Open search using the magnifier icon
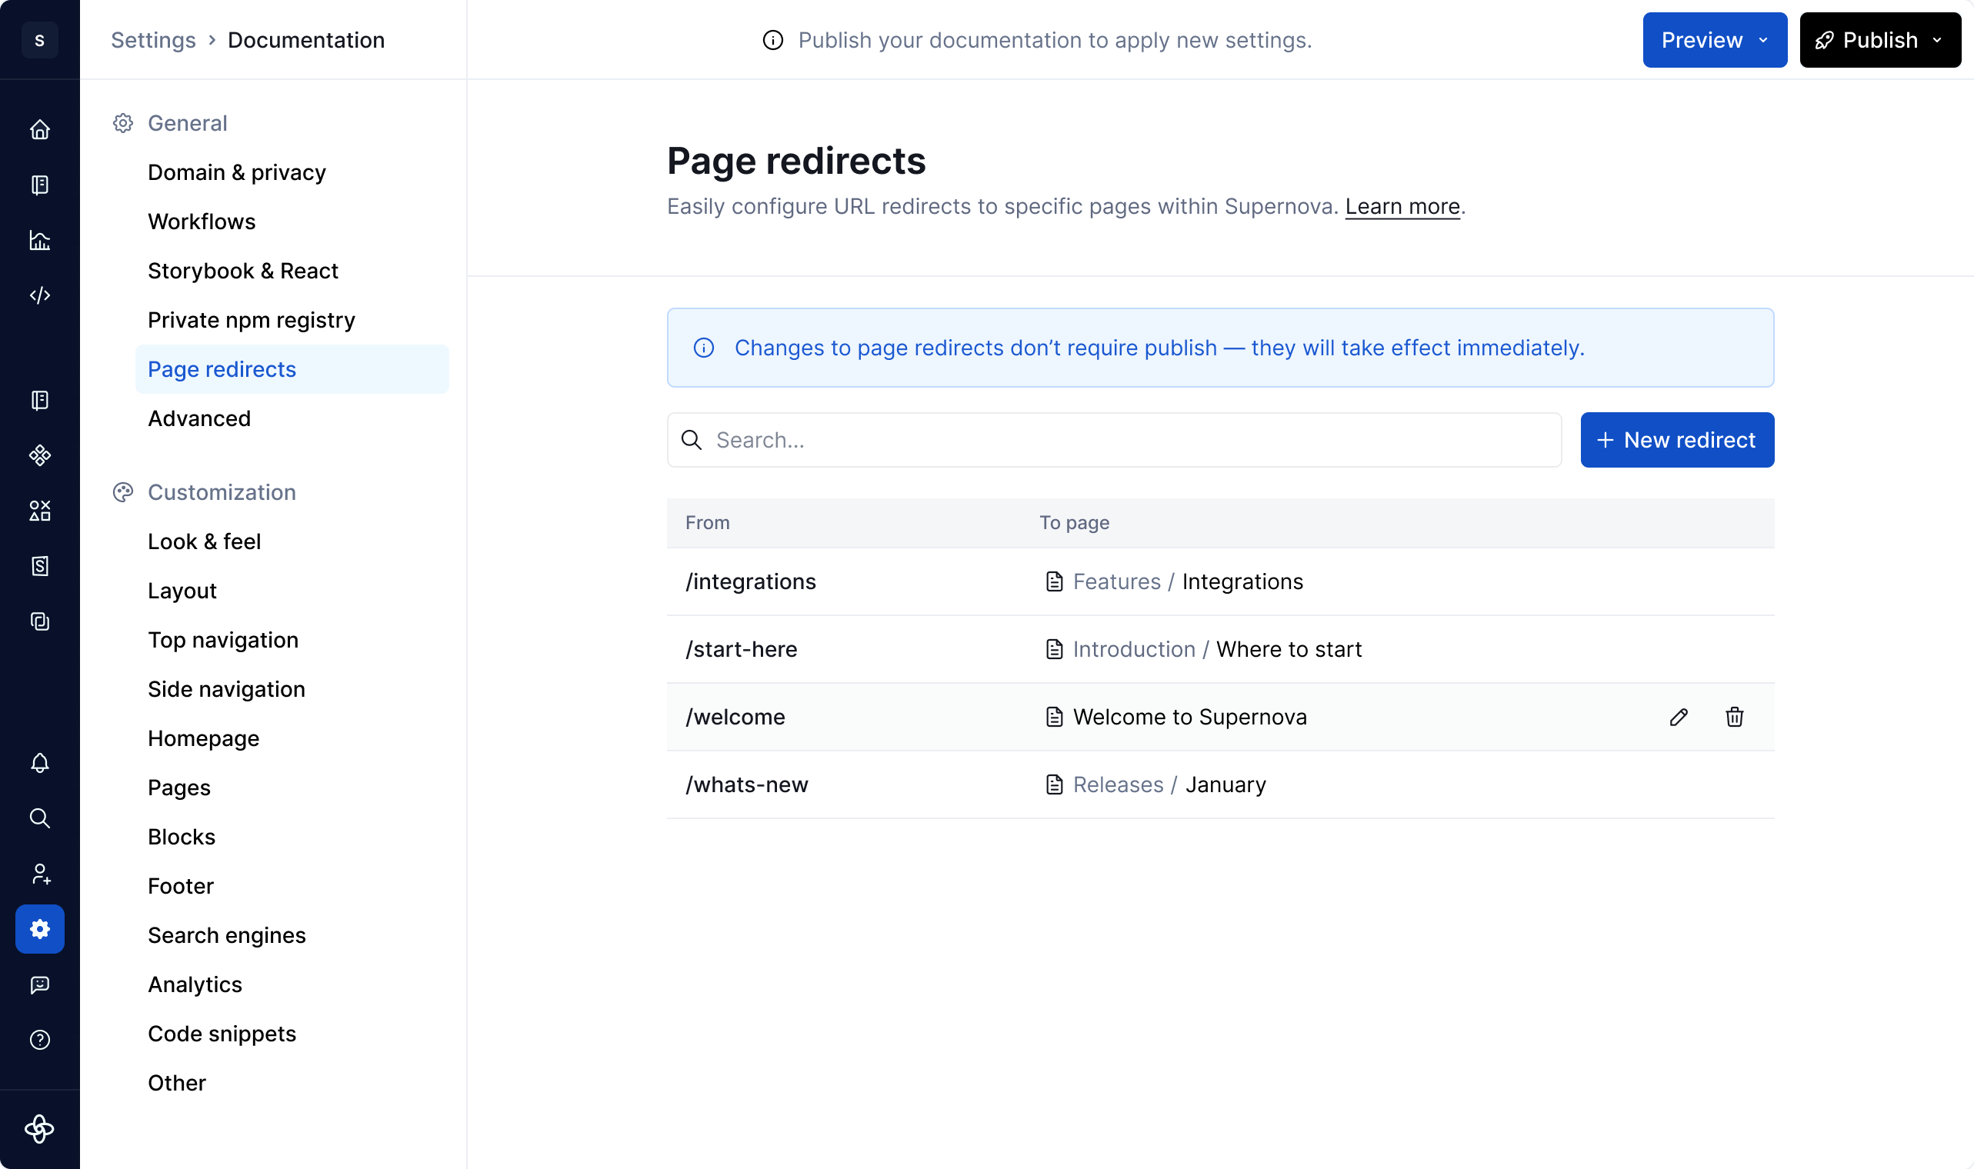Viewport: 1974px width, 1169px height. 39,818
